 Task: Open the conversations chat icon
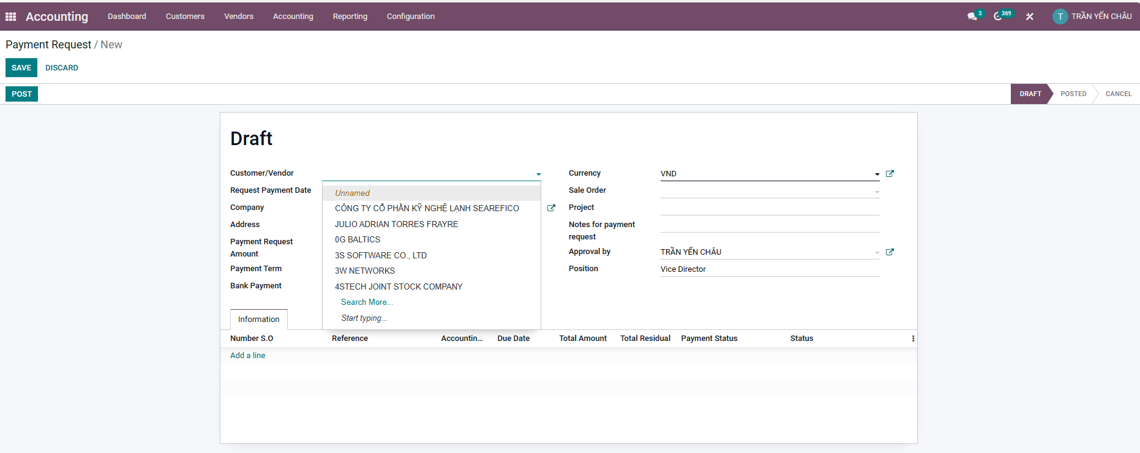(972, 17)
